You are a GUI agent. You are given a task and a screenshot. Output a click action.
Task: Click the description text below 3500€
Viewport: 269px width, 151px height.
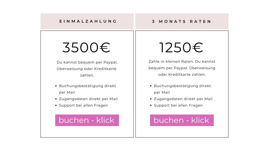87,69
